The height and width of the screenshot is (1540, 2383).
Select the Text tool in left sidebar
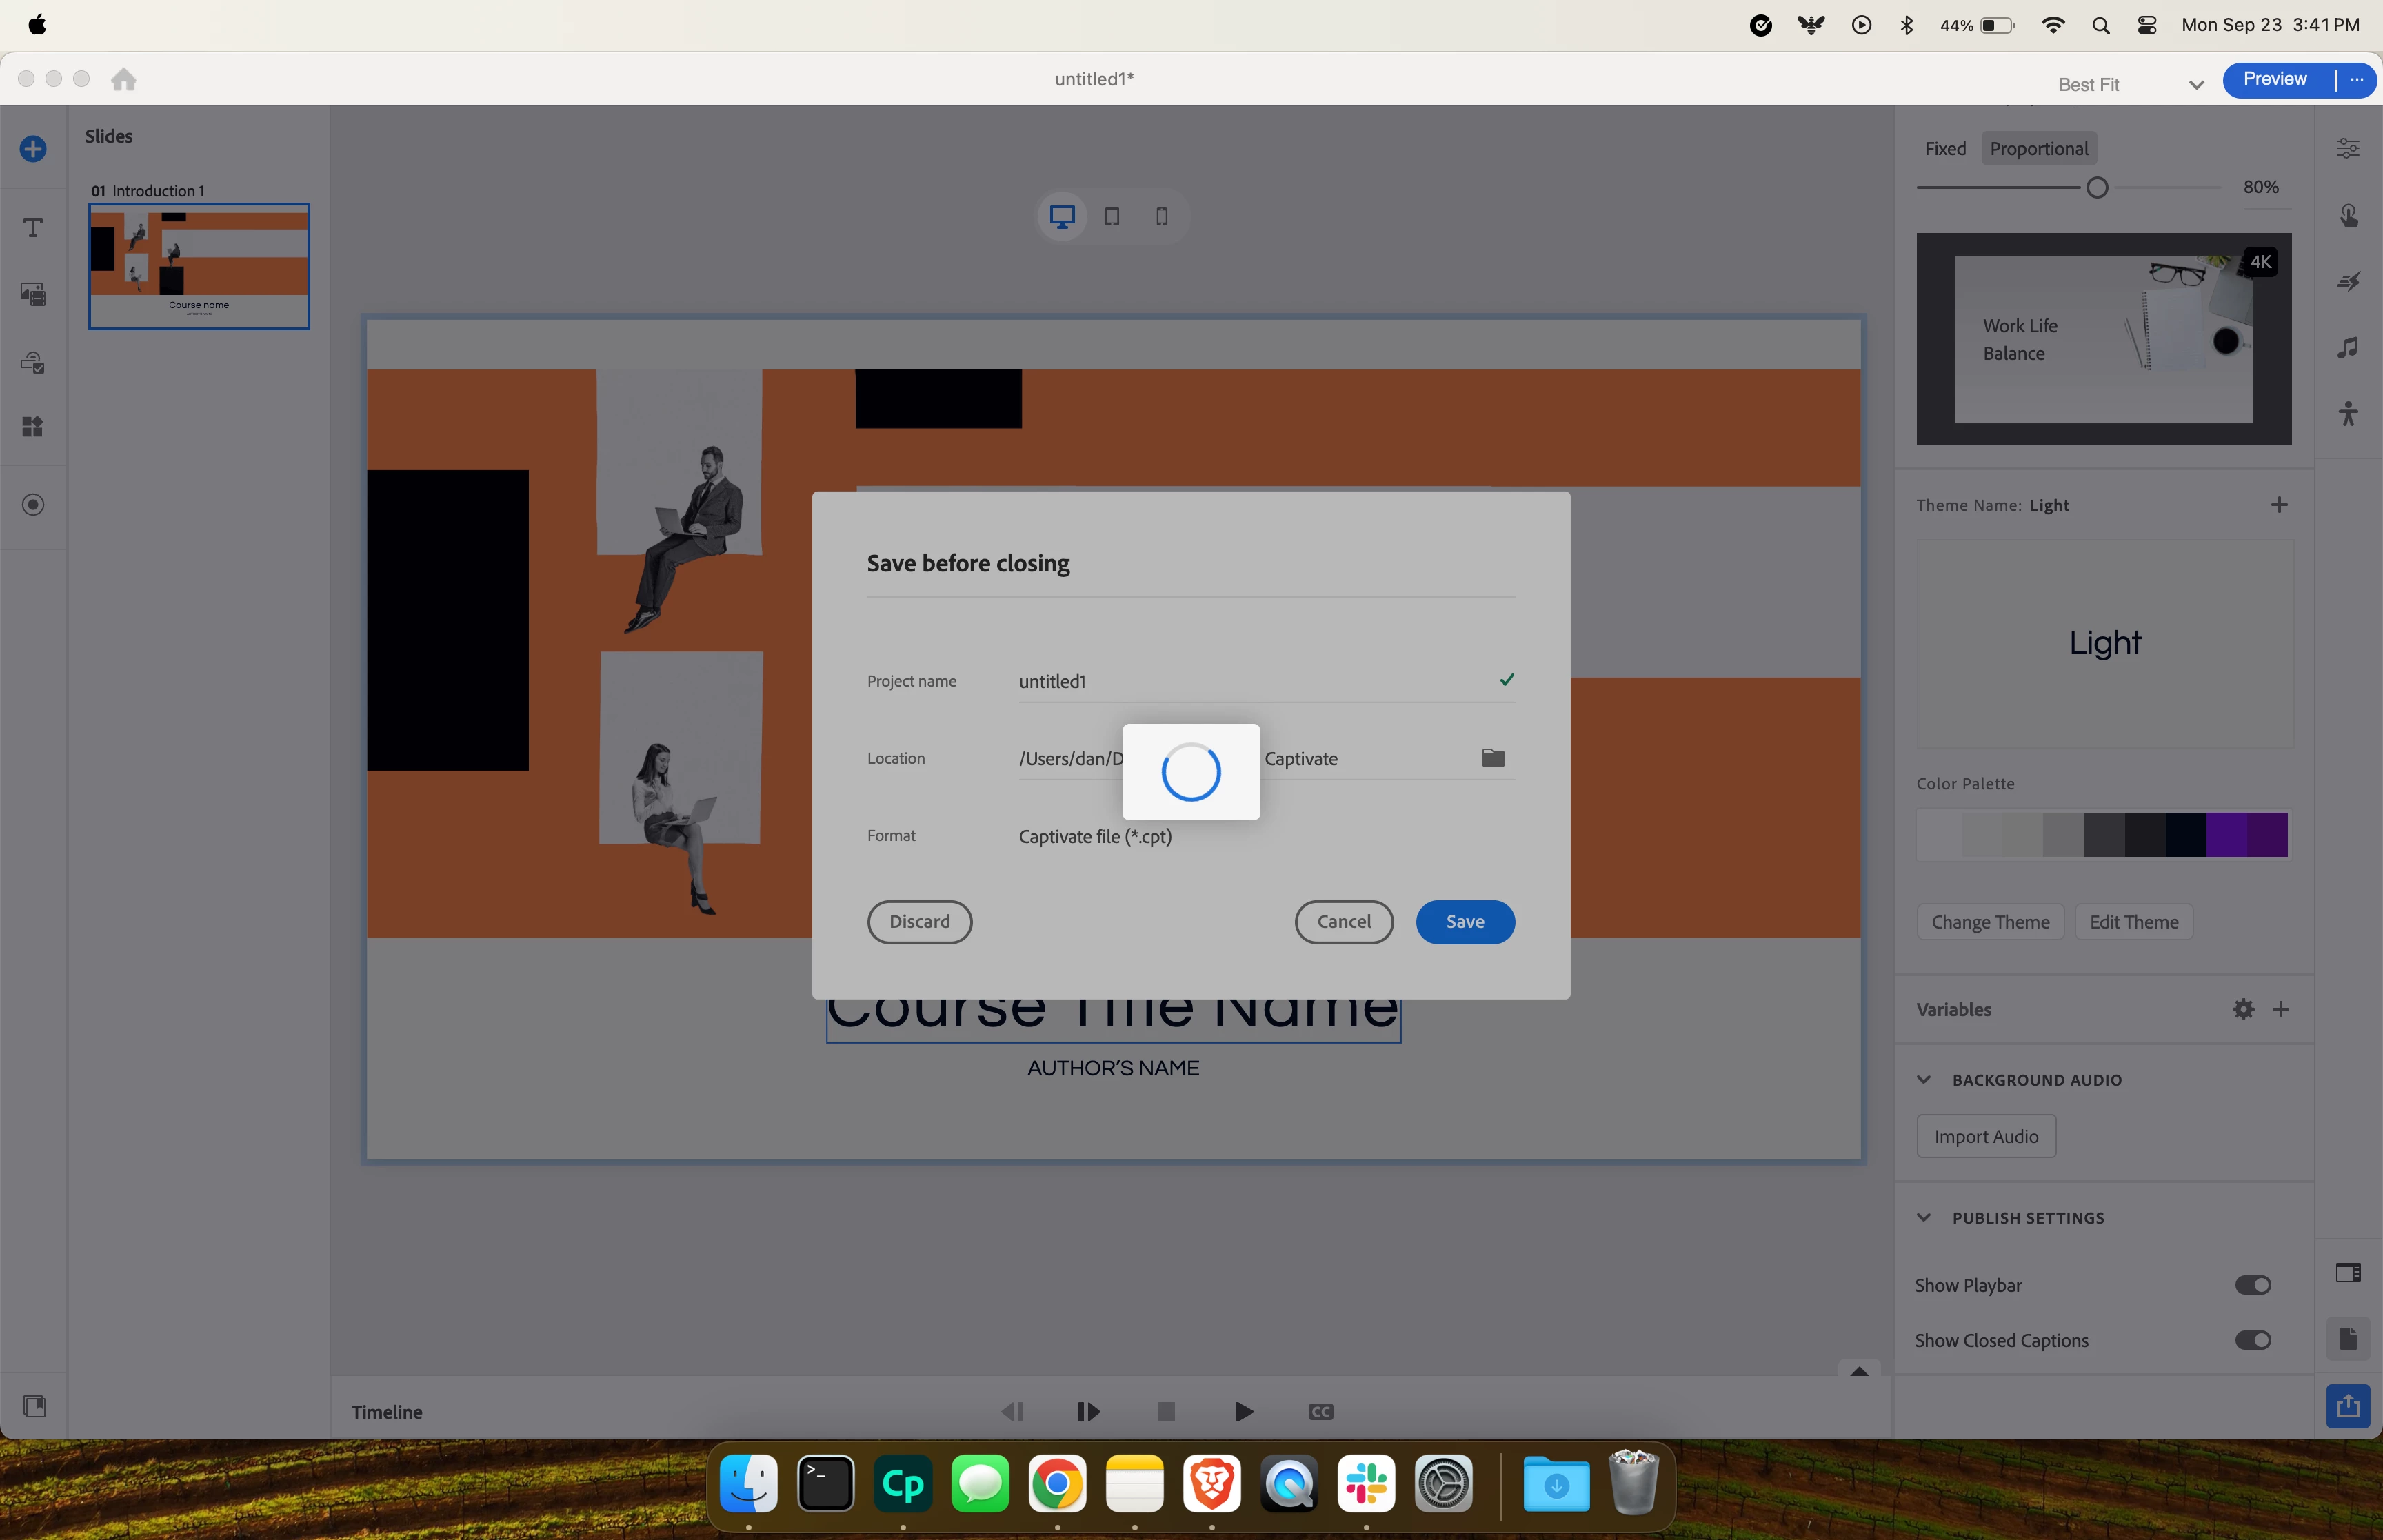coord(33,228)
